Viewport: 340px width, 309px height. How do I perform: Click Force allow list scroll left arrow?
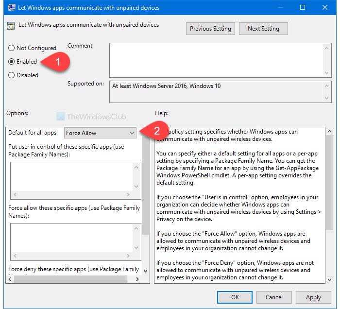[x=15, y=256]
